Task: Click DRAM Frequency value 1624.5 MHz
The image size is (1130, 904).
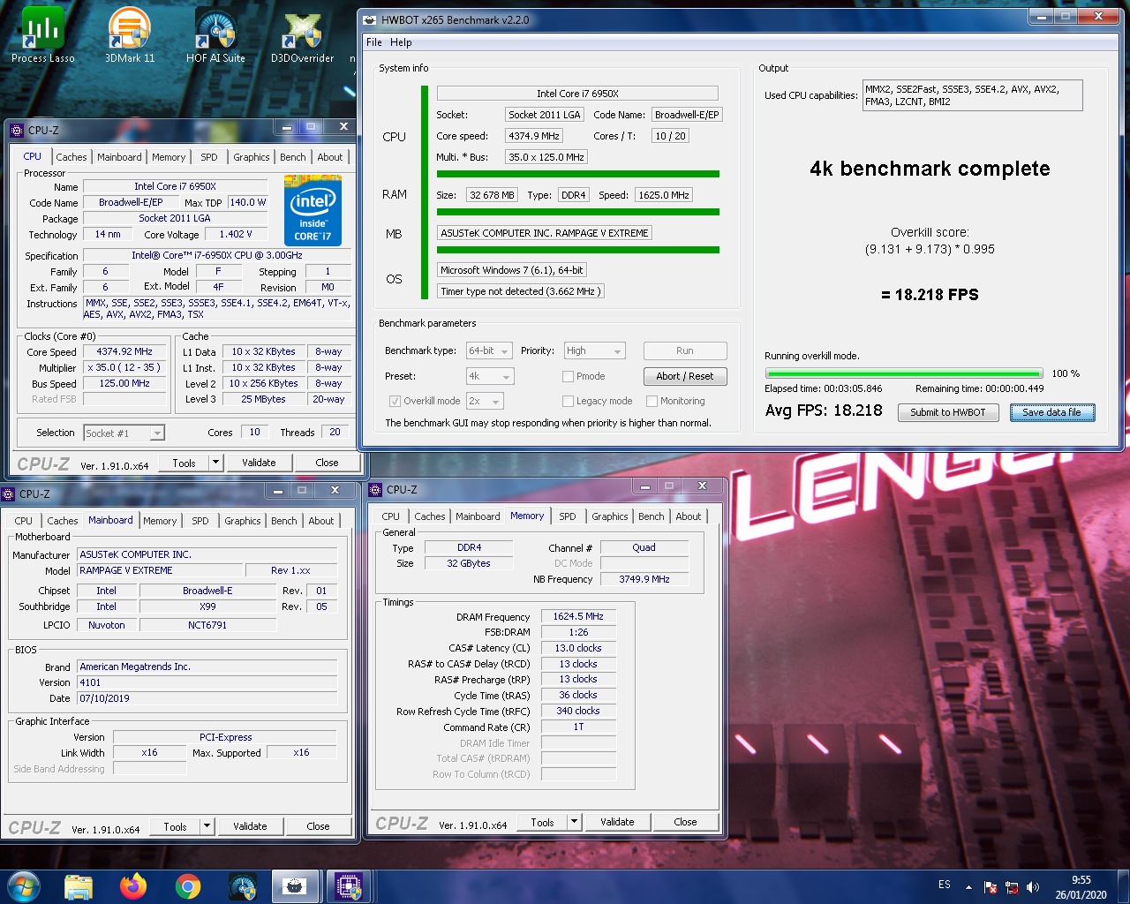Action: pos(578,616)
